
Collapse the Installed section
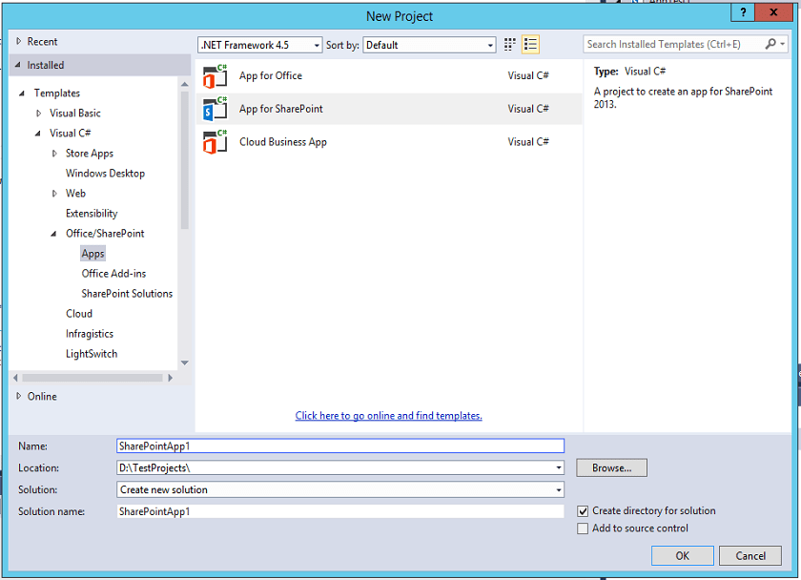coord(18,65)
